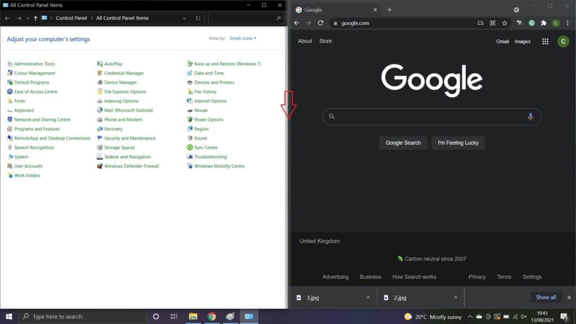The width and height of the screenshot is (576, 324).
Task: Open the View by Small icons dropdown
Action: coord(242,38)
